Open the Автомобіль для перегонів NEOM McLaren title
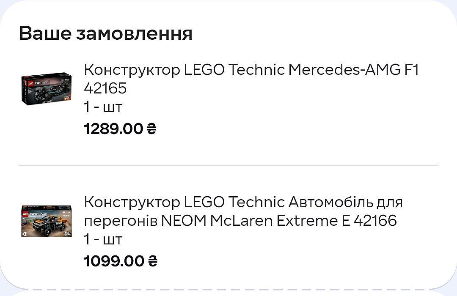457x296 pixels. 243,202
